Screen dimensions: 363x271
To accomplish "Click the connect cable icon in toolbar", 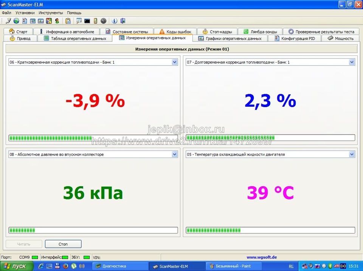I will [x=8, y=21].
